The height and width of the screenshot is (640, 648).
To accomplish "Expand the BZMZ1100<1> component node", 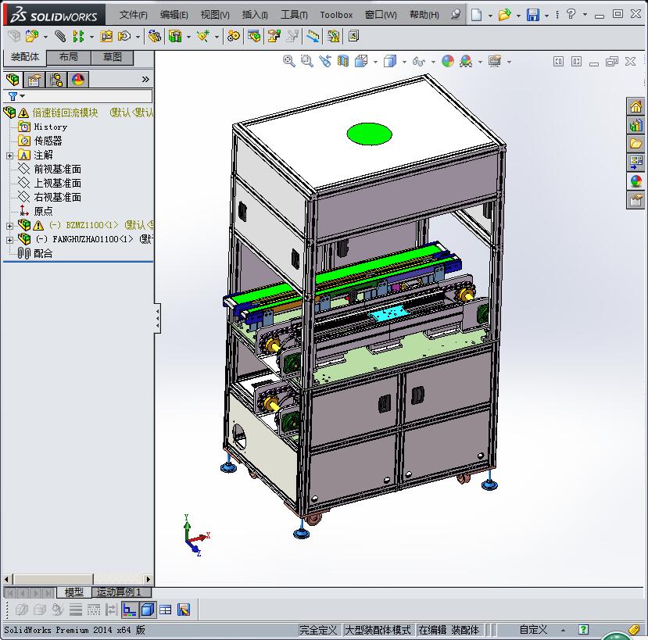I will (9, 226).
